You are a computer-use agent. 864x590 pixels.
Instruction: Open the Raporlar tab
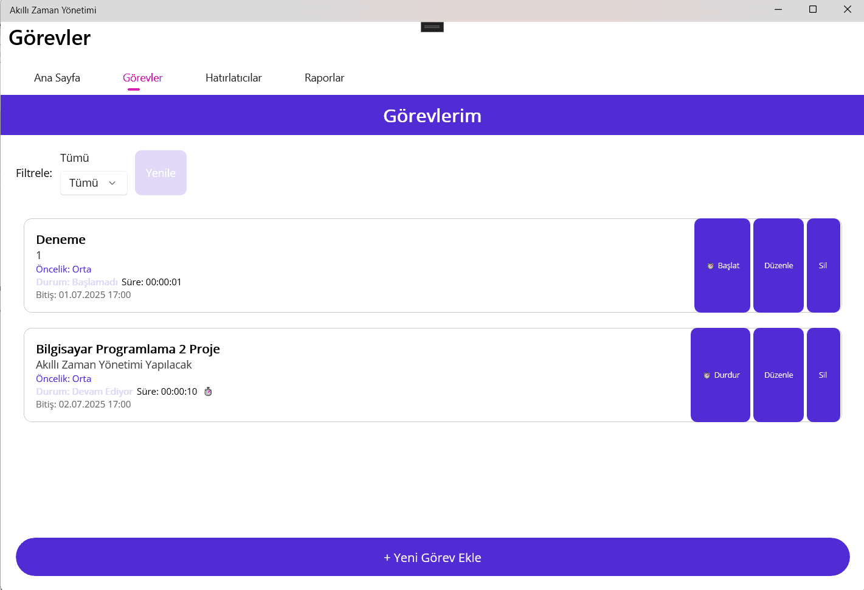pyautogui.click(x=324, y=78)
